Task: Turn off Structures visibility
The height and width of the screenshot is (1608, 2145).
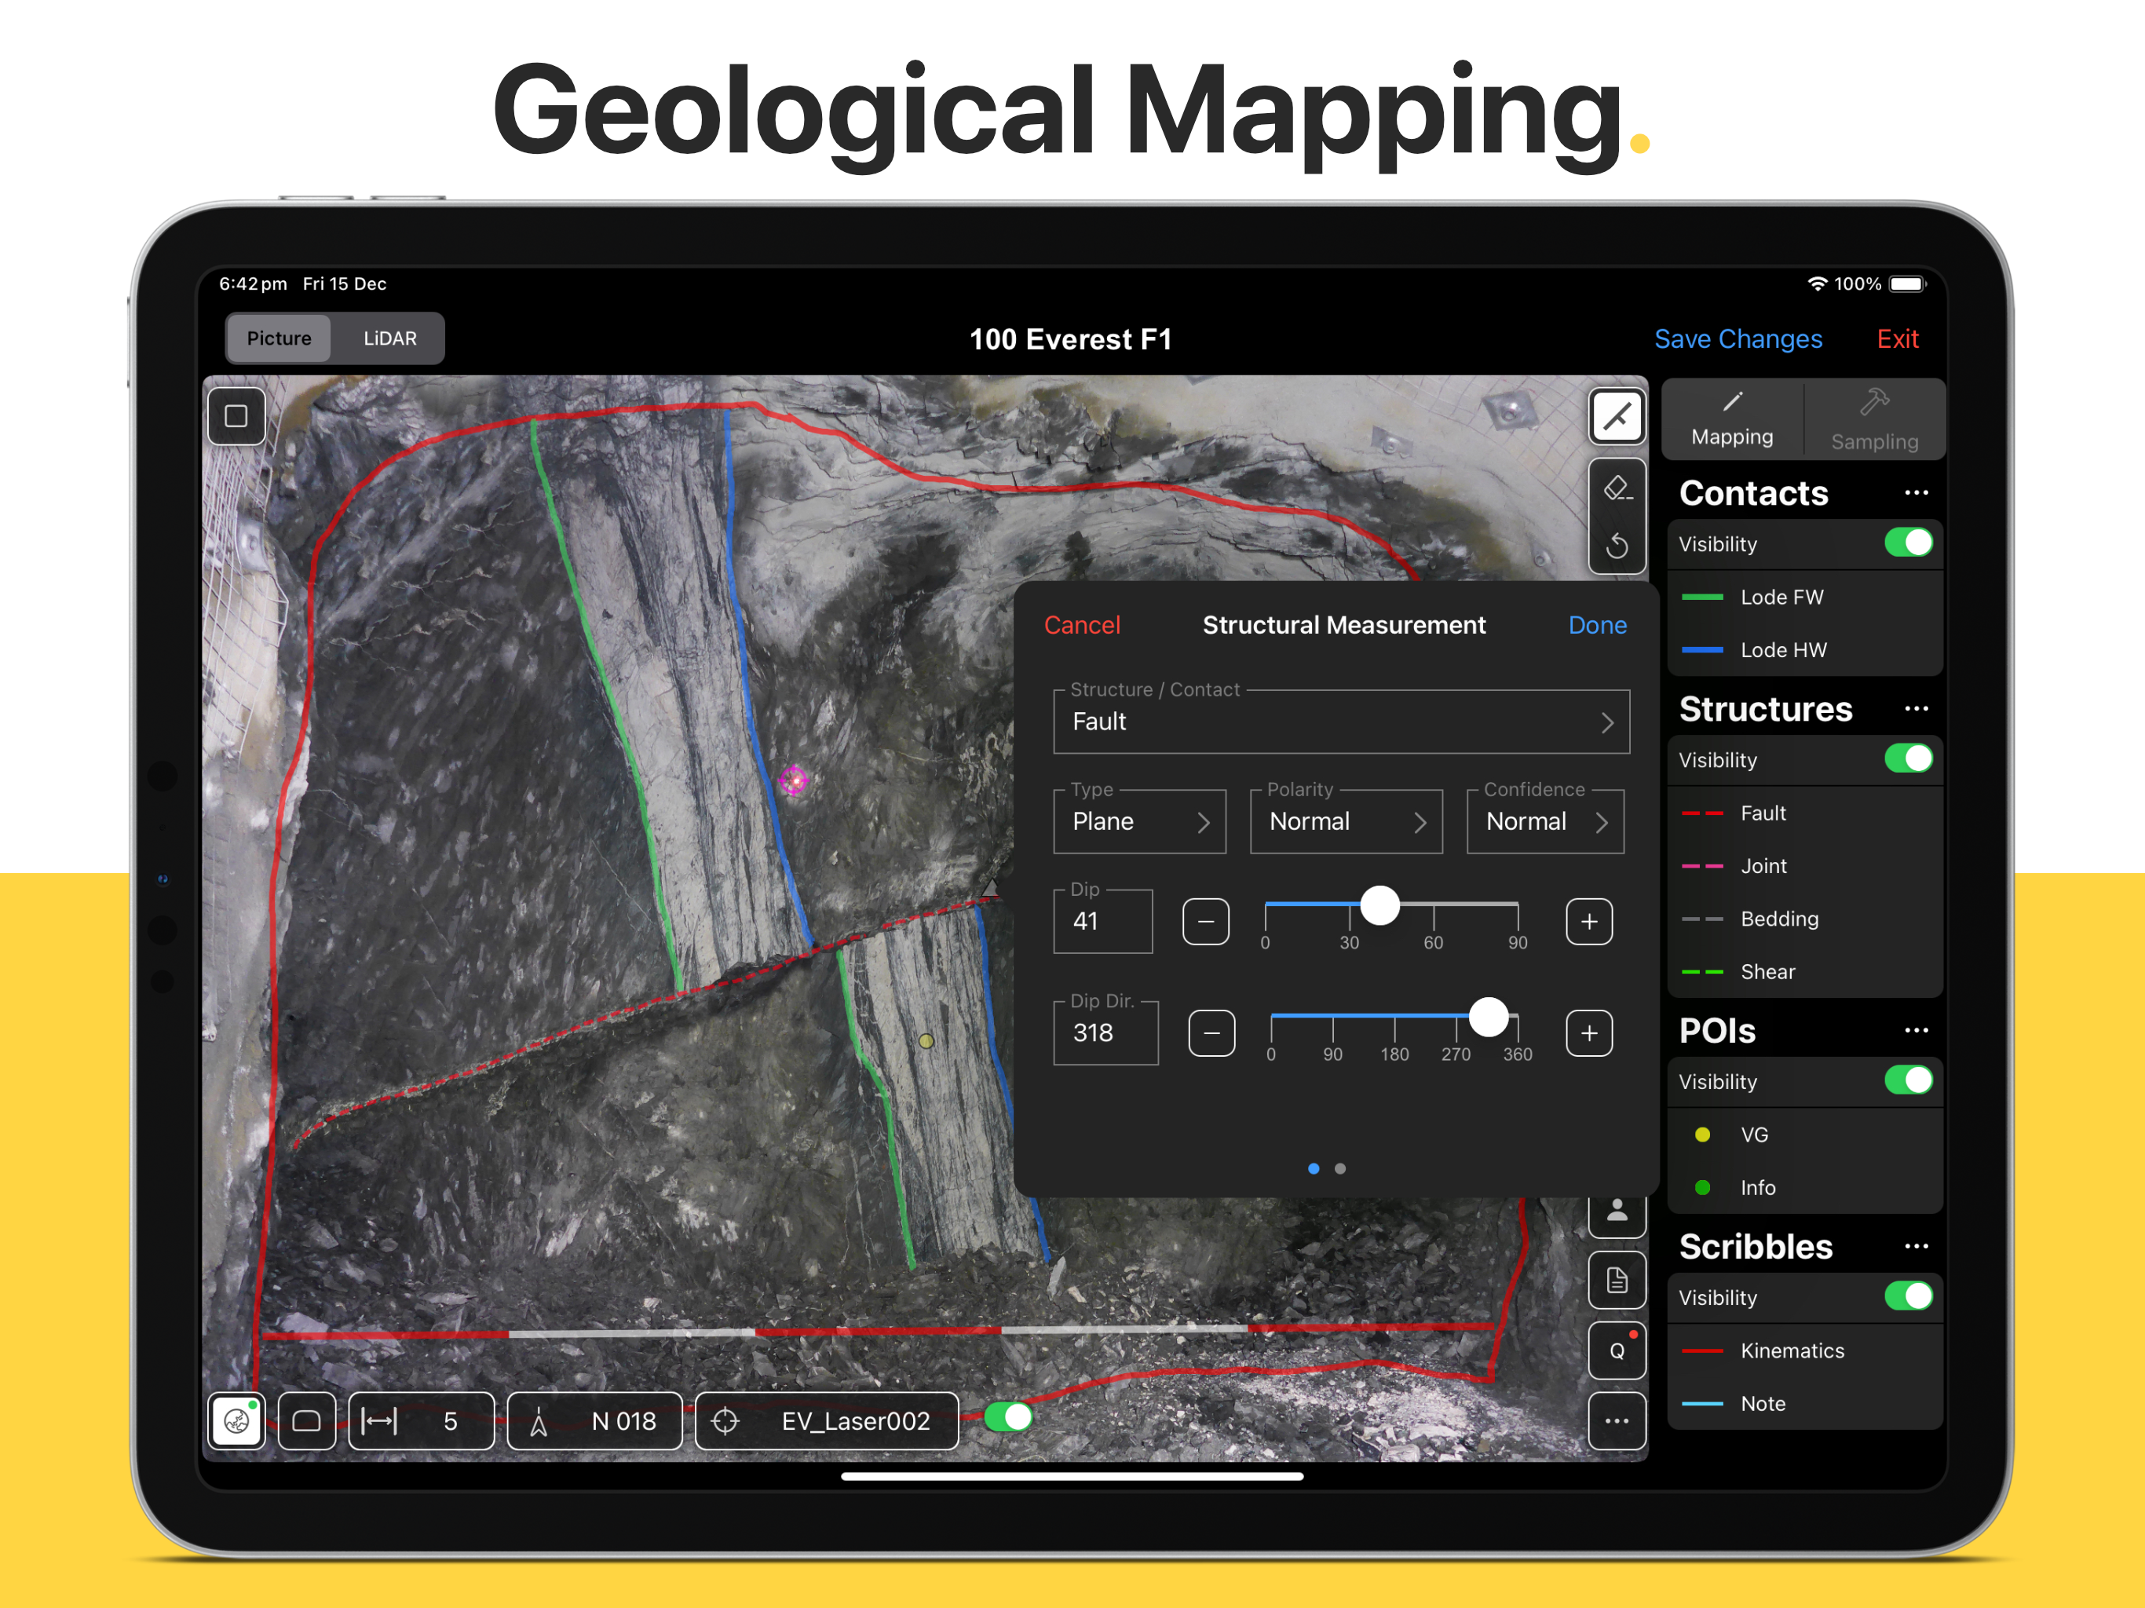Action: click(1907, 758)
